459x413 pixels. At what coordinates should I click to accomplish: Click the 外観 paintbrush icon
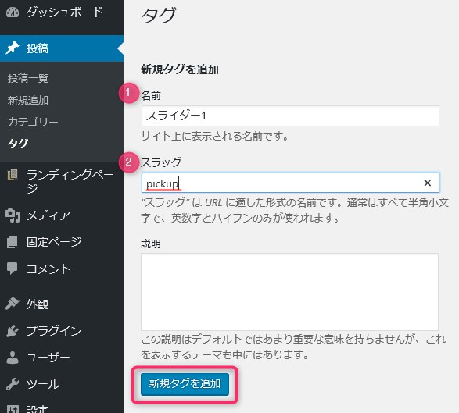tap(13, 304)
